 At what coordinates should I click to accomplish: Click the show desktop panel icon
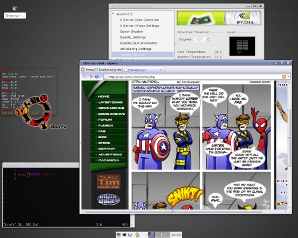tap(119, 235)
